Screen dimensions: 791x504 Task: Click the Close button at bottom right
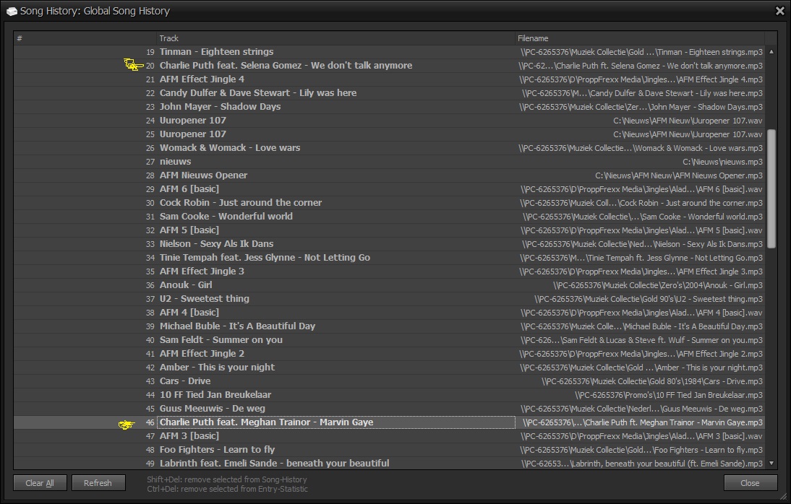coord(750,483)
